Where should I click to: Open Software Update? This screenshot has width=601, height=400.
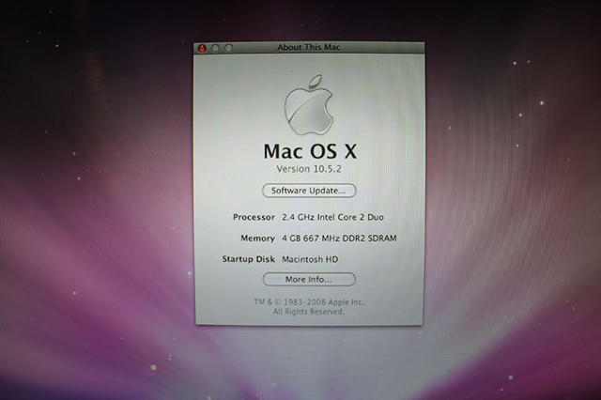309,191
